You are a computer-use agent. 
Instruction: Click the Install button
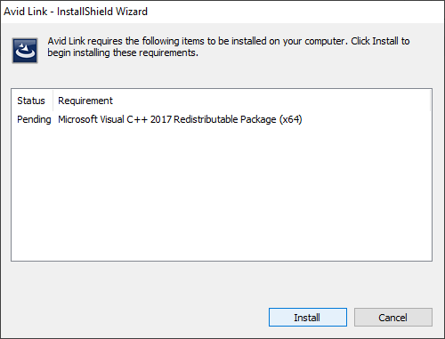[x=308, y=318]
